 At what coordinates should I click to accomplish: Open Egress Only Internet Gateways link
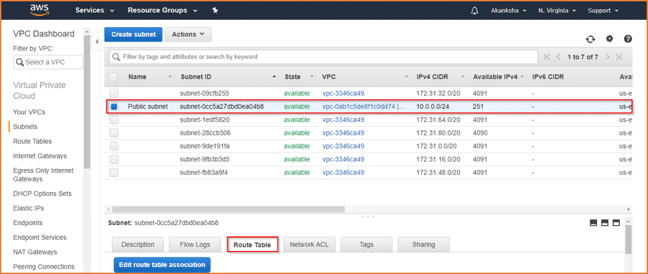[x=44, y=175]
